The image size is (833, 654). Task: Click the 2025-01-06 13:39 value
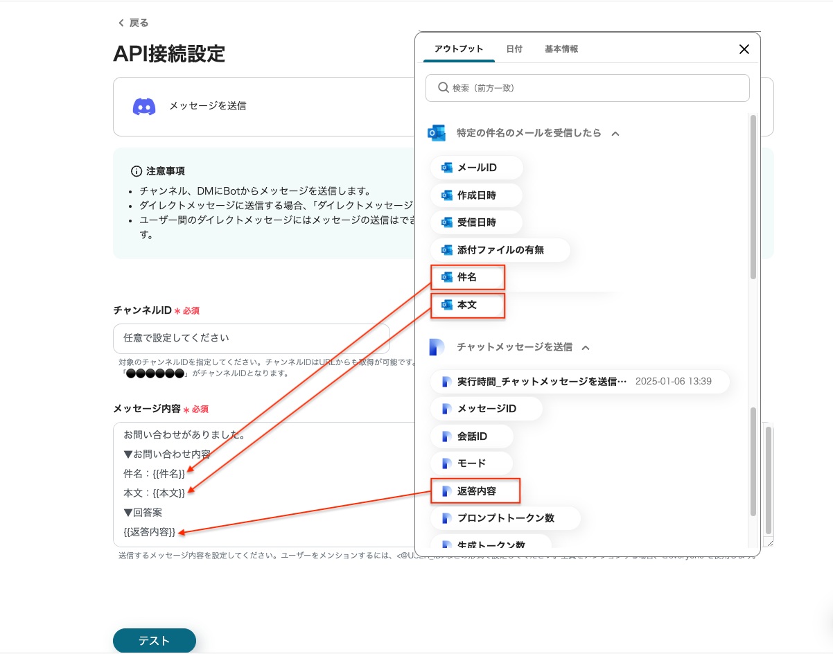pos(673,381)
